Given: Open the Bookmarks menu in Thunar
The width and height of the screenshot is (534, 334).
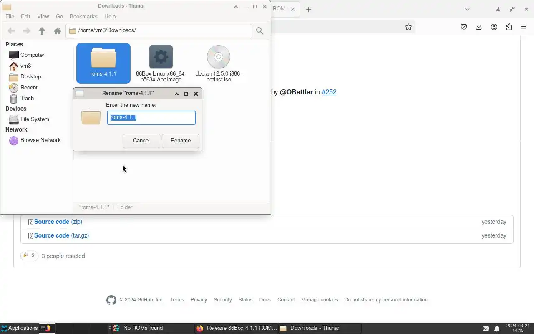Looking at the screenshot, I should click(83, 16).
